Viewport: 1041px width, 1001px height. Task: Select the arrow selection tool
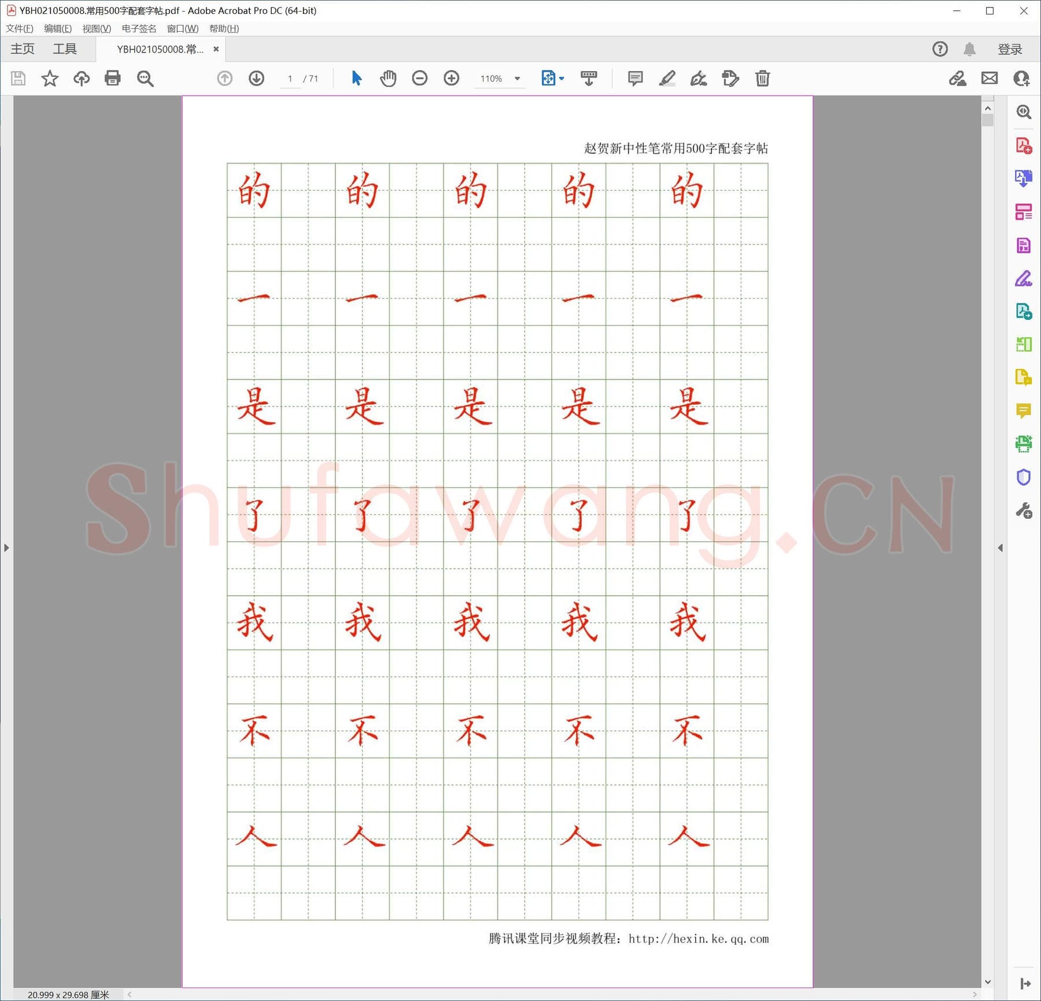(x=357, y=78)
